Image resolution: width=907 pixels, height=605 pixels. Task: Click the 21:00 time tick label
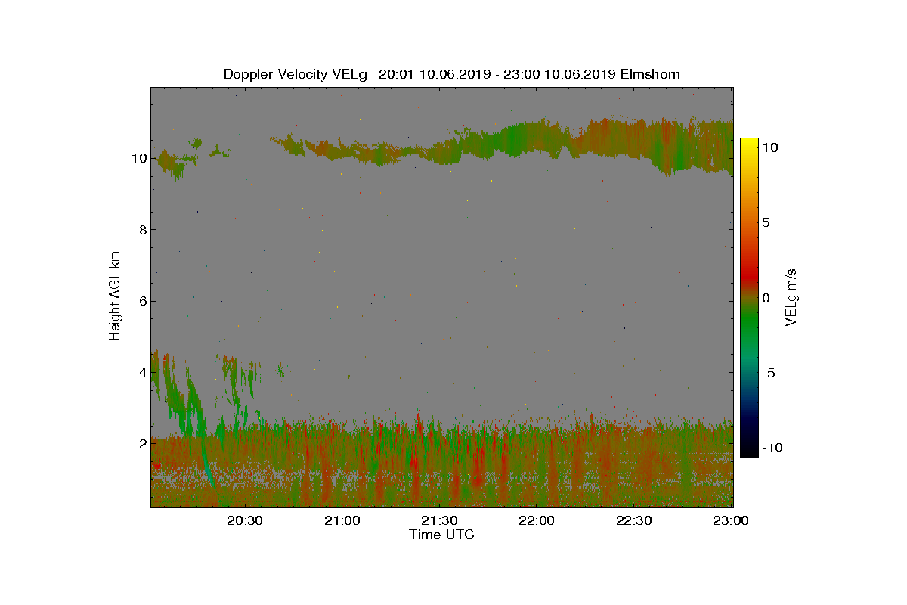click(x=342, y=521)
